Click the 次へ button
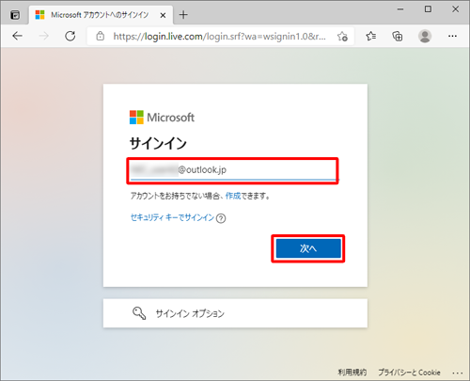Screen dimensions: 470x381 coord(308,248)
